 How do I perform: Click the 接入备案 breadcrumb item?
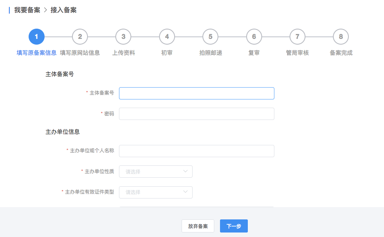[63, 10]
